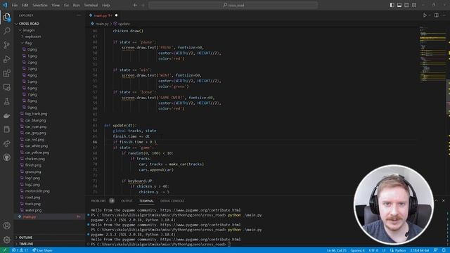Open the Run menu

click(x=77, y=5)
